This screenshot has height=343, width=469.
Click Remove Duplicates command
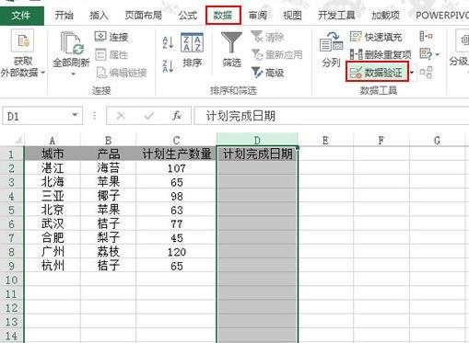pos(381,54)
